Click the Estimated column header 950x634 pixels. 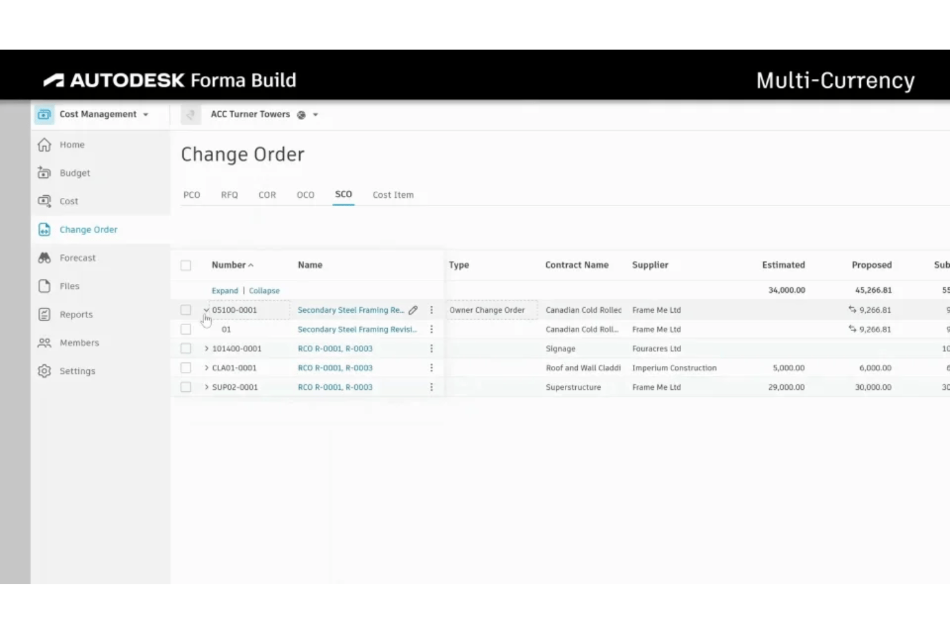click(783, 265)
